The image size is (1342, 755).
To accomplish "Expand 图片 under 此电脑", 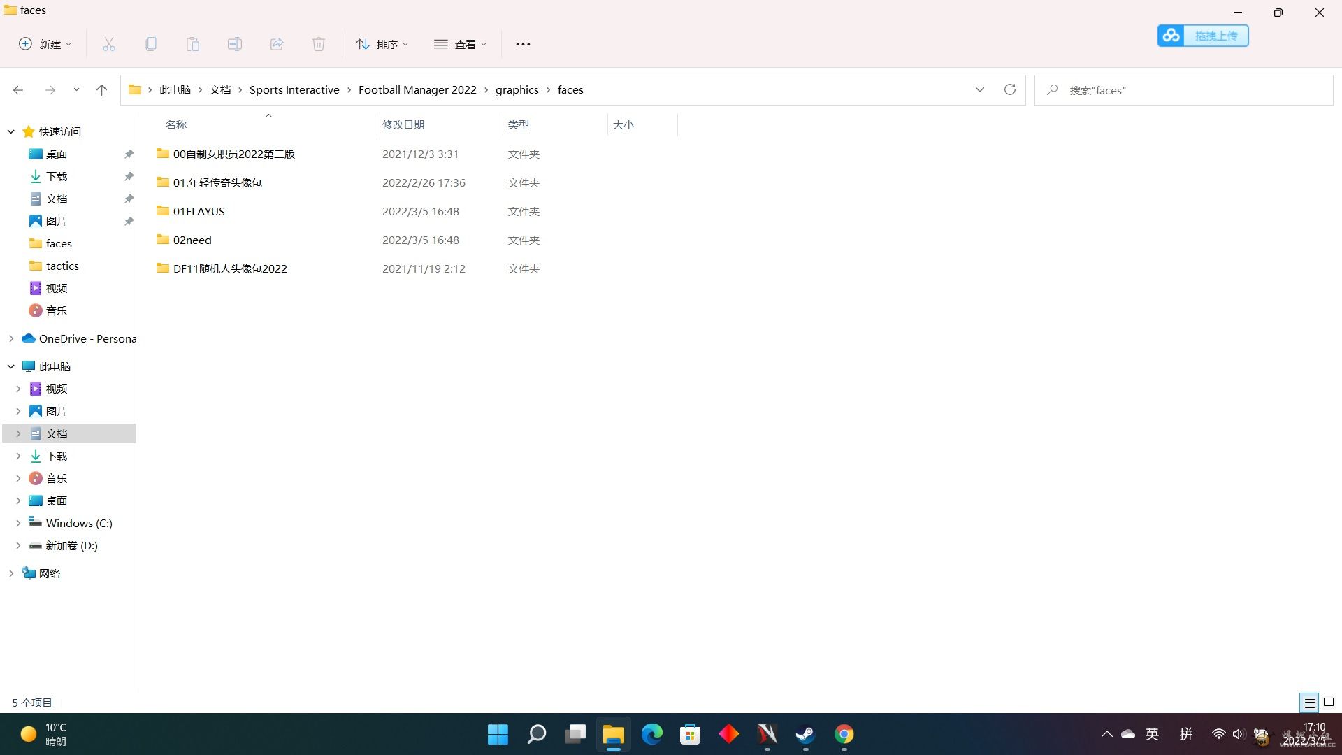I will tap(18, 411).
